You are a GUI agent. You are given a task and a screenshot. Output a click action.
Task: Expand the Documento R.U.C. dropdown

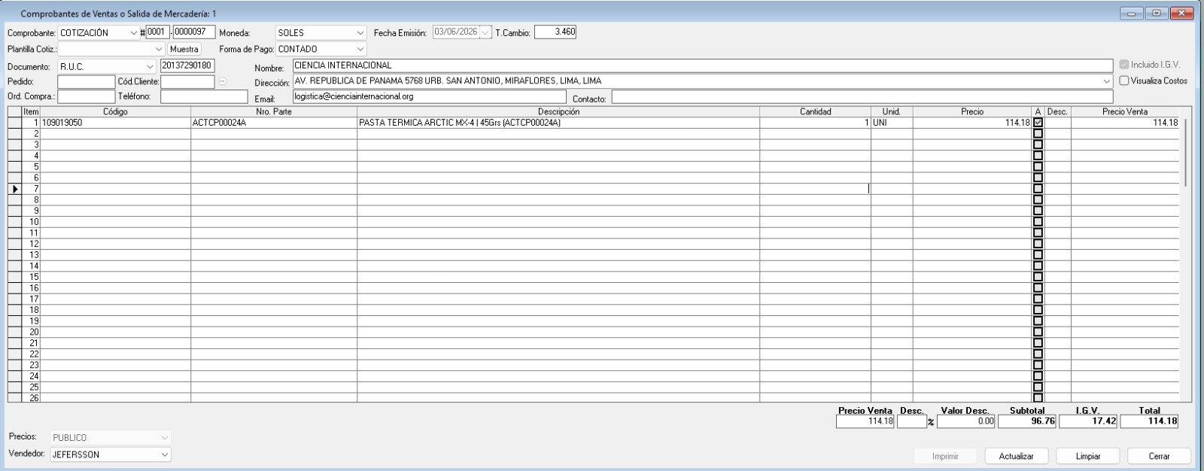point(150,66)
